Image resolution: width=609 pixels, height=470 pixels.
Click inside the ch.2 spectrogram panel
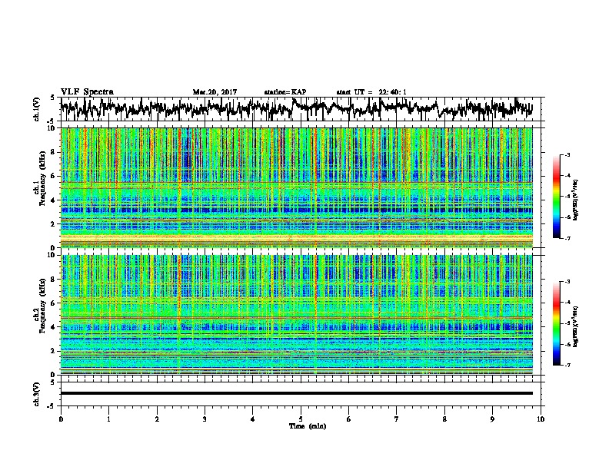[x=296, y=315]
